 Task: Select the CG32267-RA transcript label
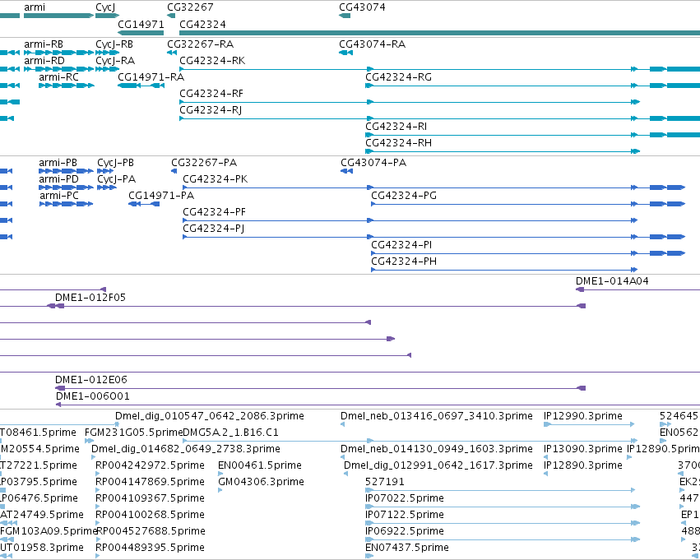[201, 44]
